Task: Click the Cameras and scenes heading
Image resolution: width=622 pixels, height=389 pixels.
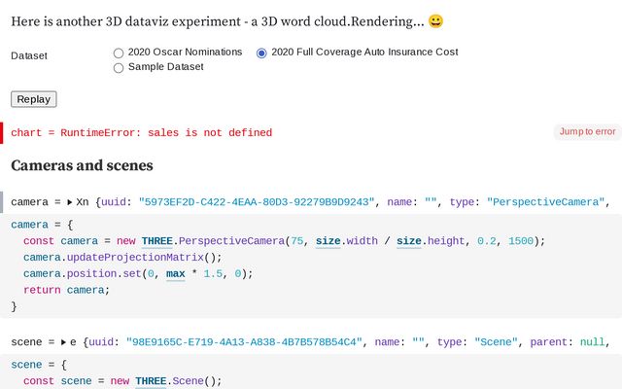Action: pyautogui.click(x=82, y=166)
